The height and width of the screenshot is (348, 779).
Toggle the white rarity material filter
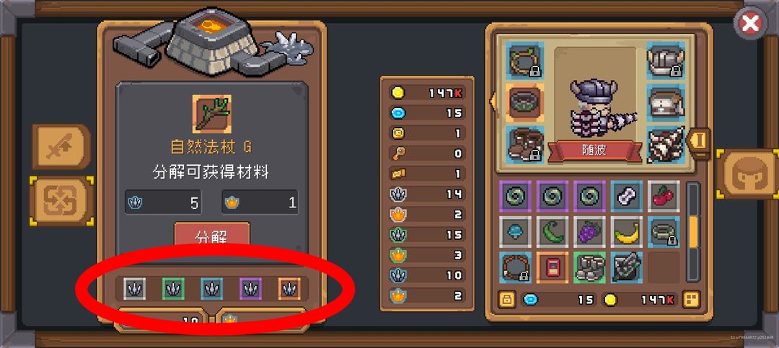point(134,288)
